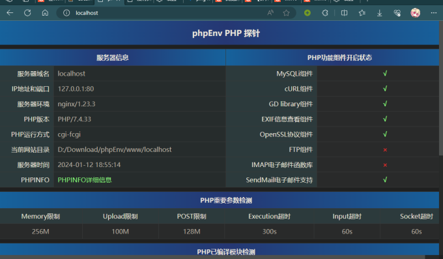Open the favorites list
The image size is (443, 259).
tap(362, 13)
